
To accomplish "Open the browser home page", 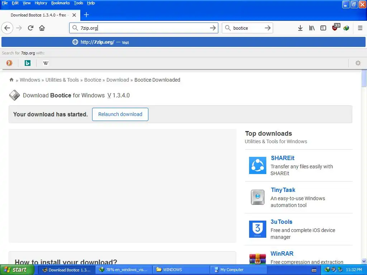I will [42, 28].
